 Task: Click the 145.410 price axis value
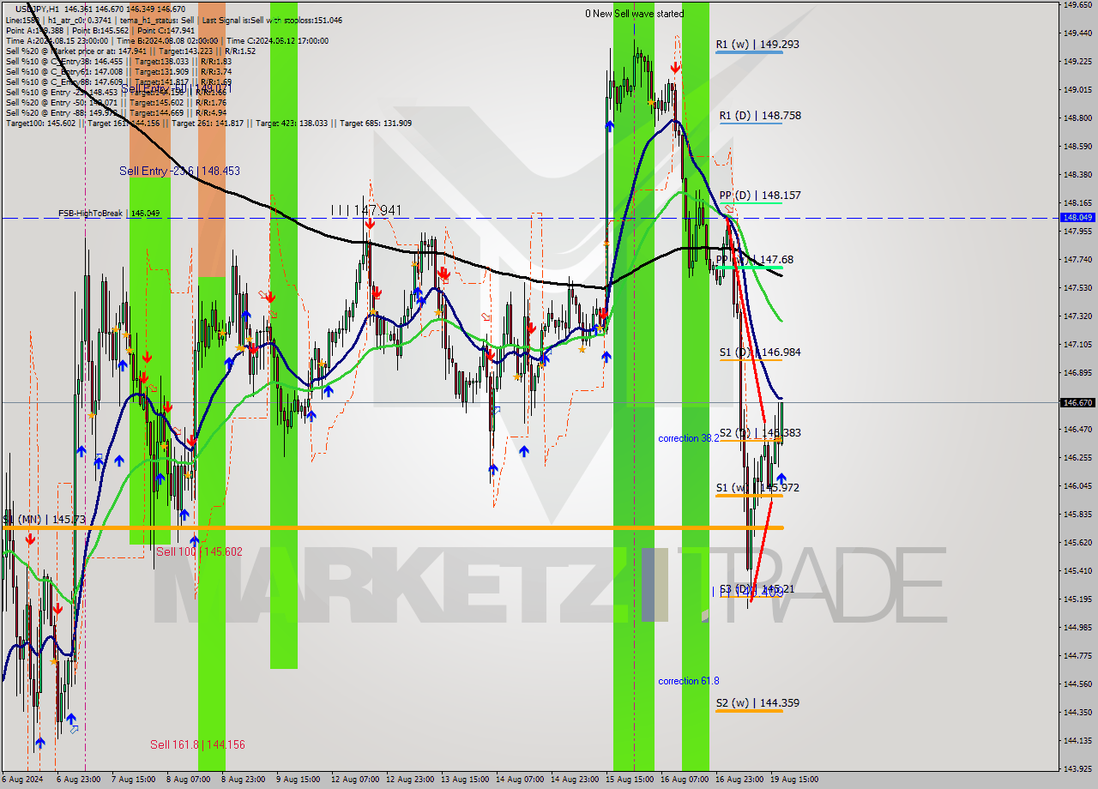(x=1077, y=570)
